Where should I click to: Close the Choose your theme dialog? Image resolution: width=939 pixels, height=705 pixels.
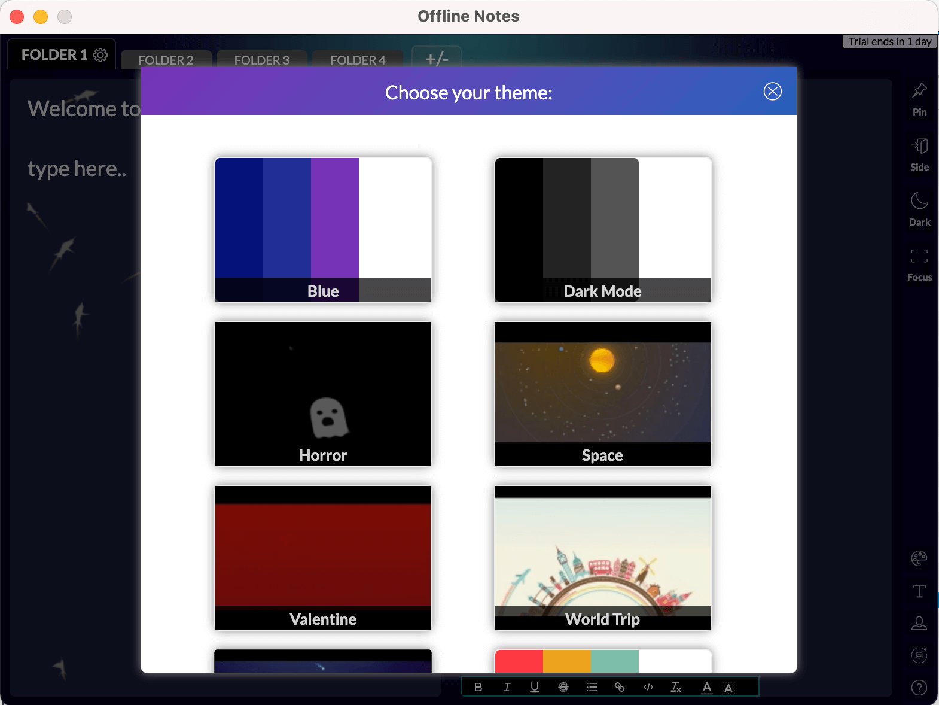(x=772, y=91)
